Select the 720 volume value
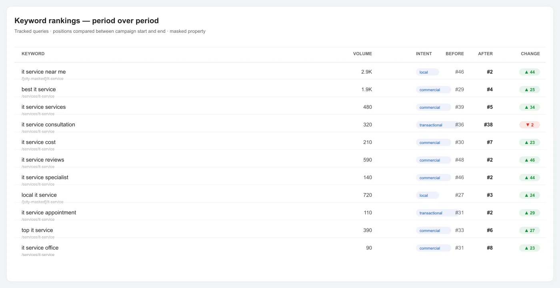Screen dimensions: 560x288 pos(368,195)
